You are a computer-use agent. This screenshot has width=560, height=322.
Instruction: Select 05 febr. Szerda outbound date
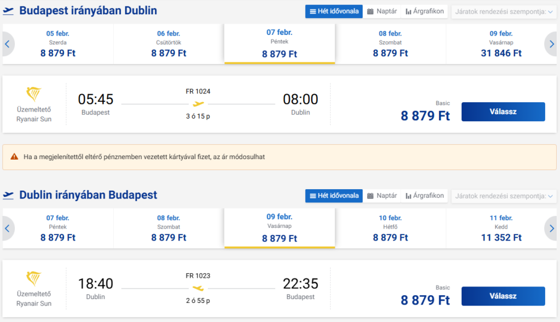[x=58, y=43]
